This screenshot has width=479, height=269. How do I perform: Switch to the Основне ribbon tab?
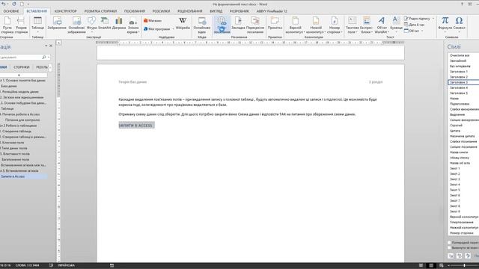tap(11, 11)
